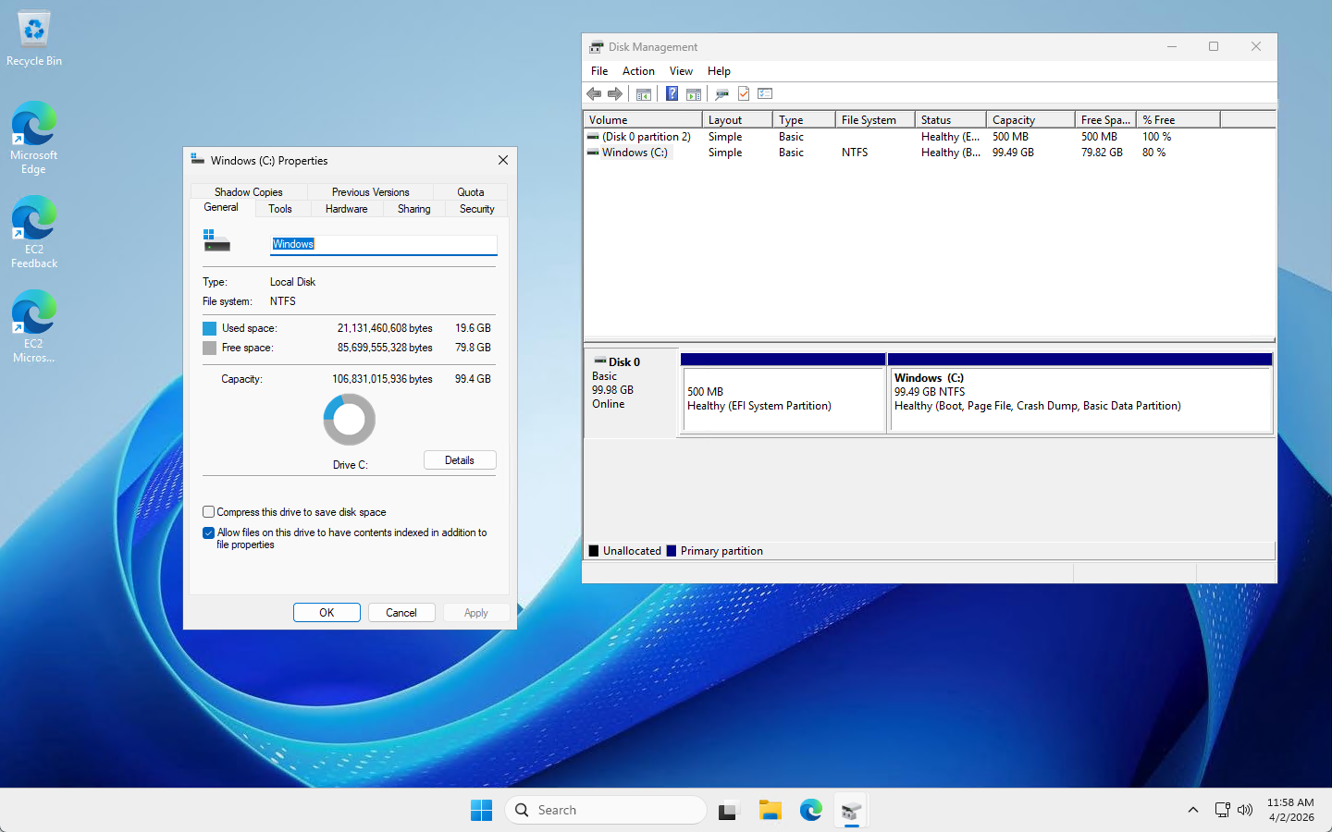Click the Used space blue color swatch
The width and height of the screenshot is (1332, 832).
pos(209,328)
